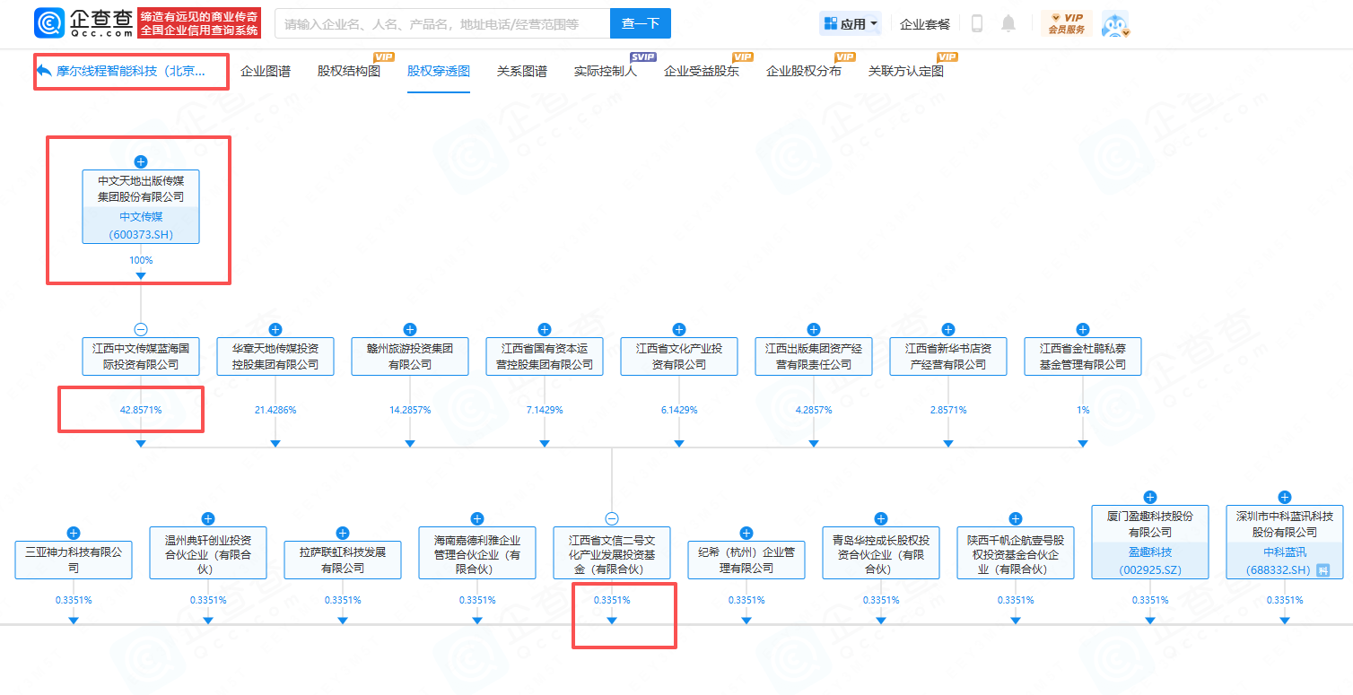Viewport: 1353px width, 695px height.
Task: Expand 温州典轩创业投资 node
Action: point(208,518)
